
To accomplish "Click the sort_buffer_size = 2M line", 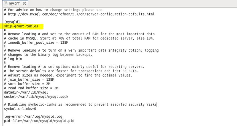I will coord(27,84).
